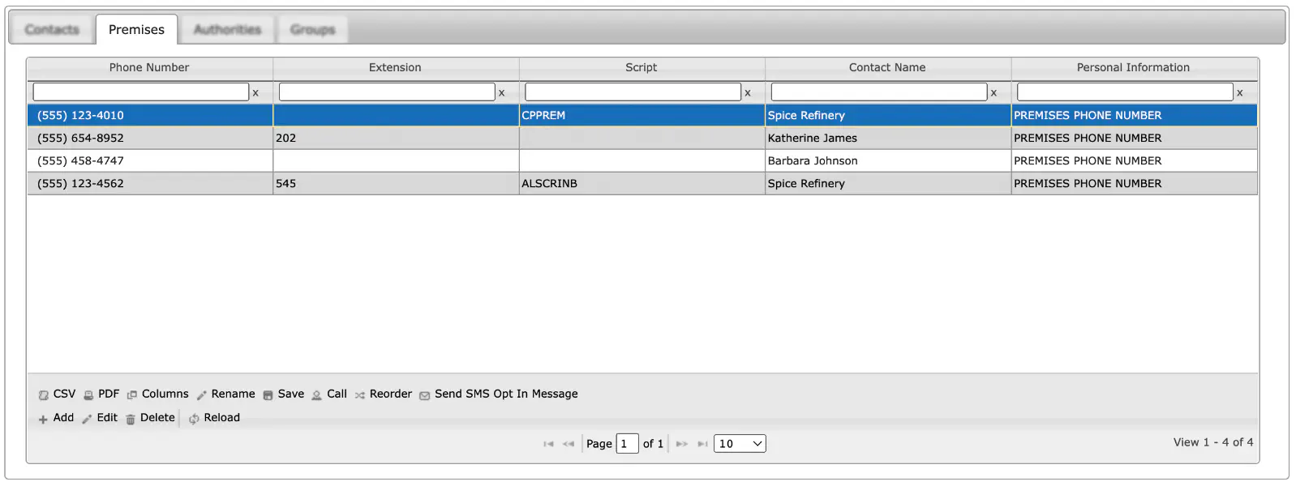This screenshot has height=486, width=1296.
Task: Open the Columns chooser icon
Action: click(x=132, y=395)
